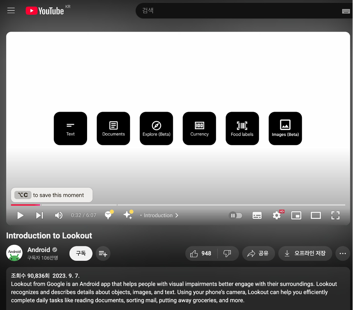Switch to miniplayer mode
Viewport: 353px width, 310px height.
tap(296, 216)
